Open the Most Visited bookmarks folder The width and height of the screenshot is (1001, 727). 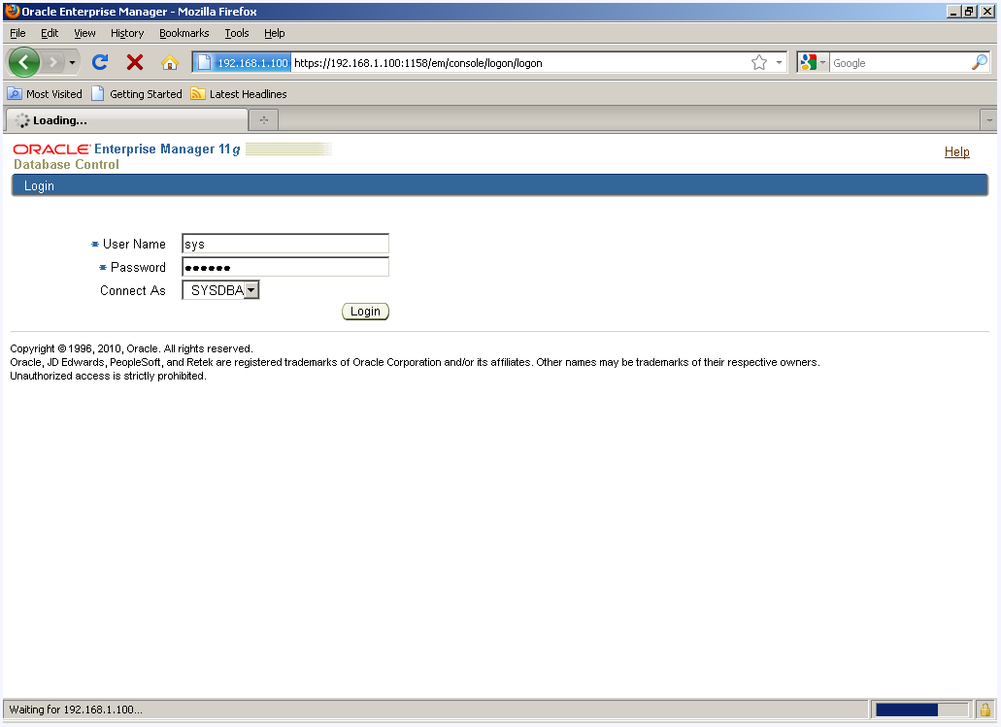tap(45, 94)
